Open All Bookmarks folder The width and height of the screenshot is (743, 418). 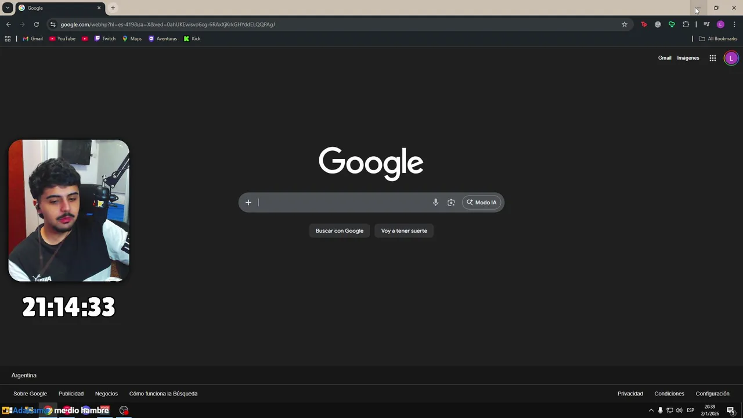pos(718,39)
